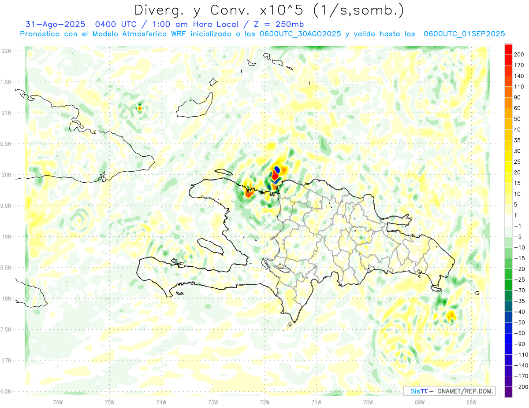Click the '7.5N' latitude label
This screenshot has width=529, height=408.
pyautogui.click(x=7, y=330)
